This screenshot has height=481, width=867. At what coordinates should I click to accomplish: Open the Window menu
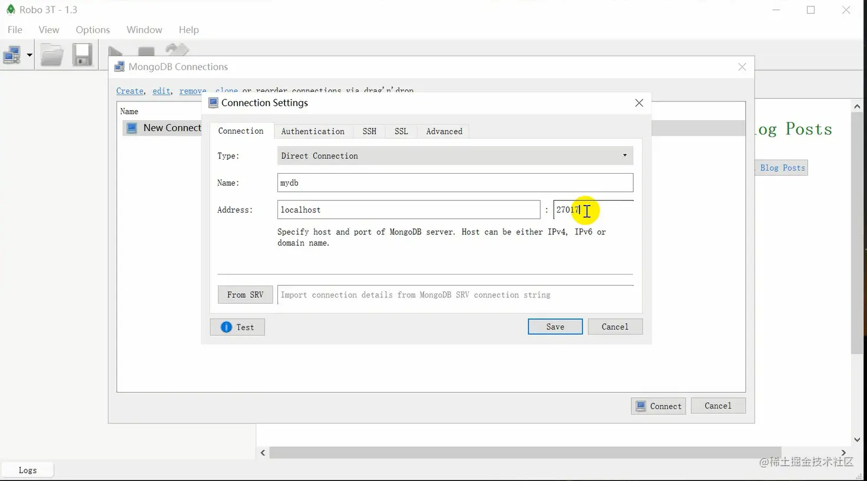click(x=144, y=29)
